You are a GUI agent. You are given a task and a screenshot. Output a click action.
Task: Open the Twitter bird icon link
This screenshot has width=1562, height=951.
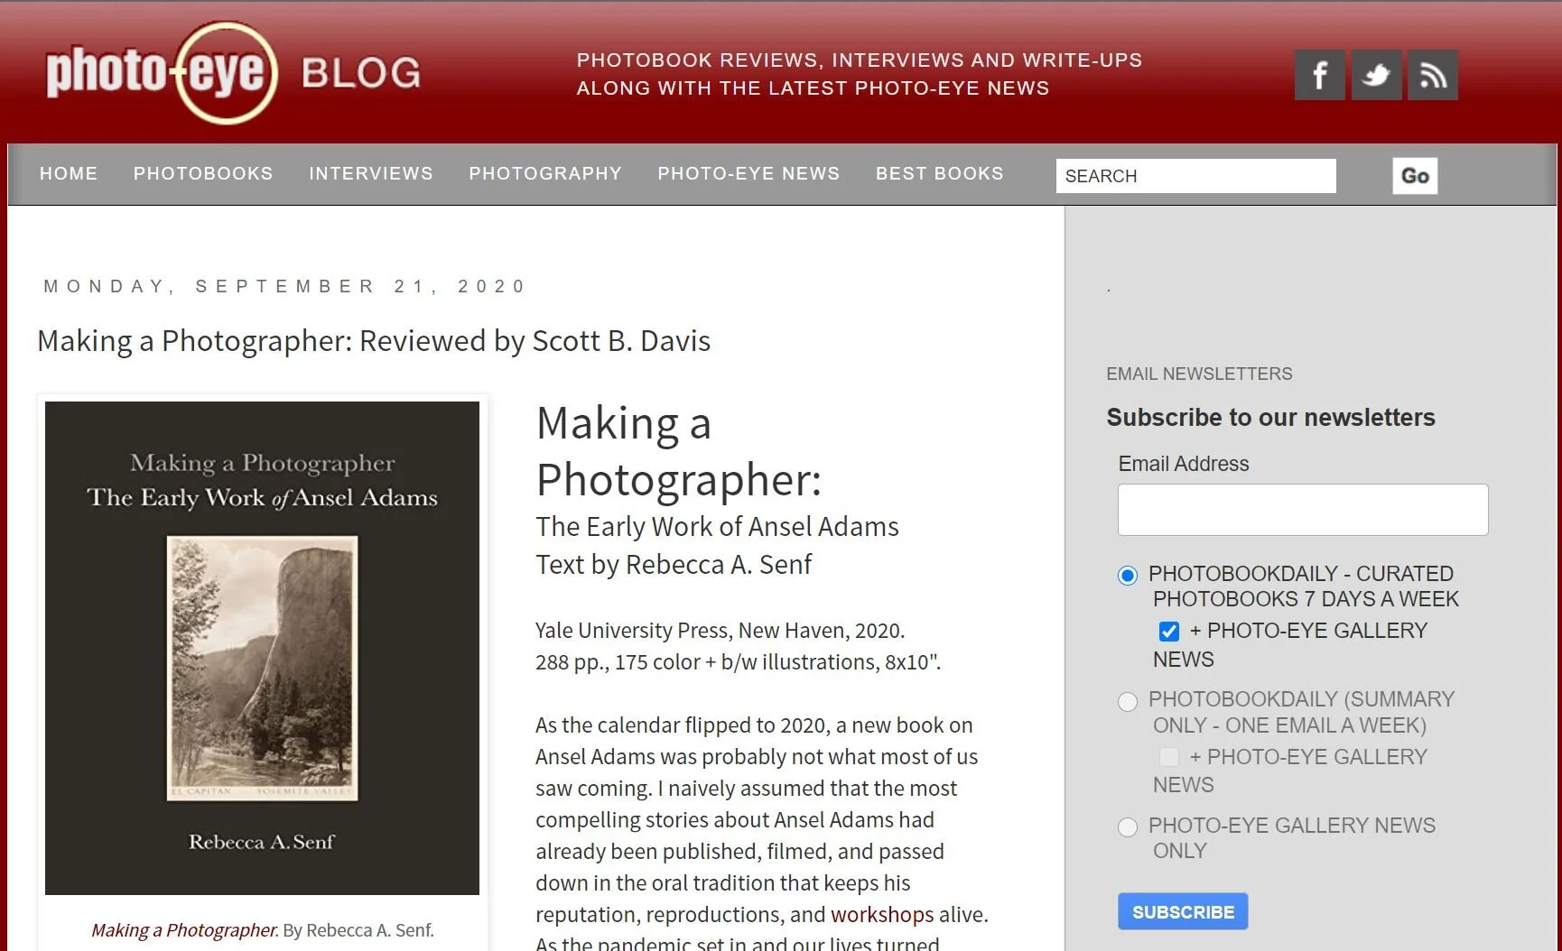(x=1376, y=75)
